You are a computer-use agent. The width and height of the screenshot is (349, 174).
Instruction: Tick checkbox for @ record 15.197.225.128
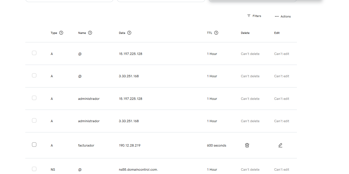coord(34,53)
